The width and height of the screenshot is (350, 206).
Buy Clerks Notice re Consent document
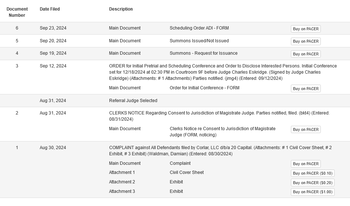coord(305,129)
